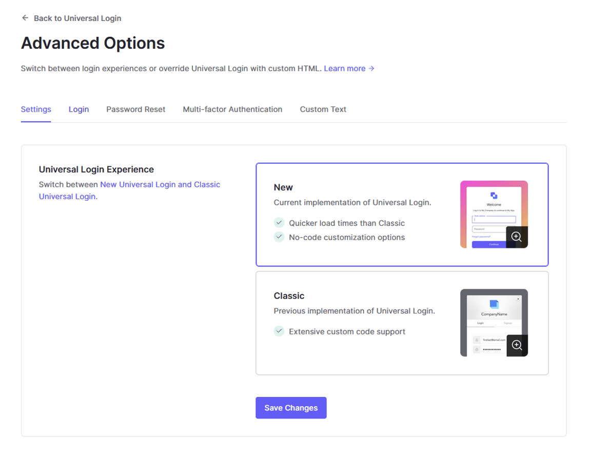Zoom the Classic login preview magnifier icon

[x=517, y=345]
